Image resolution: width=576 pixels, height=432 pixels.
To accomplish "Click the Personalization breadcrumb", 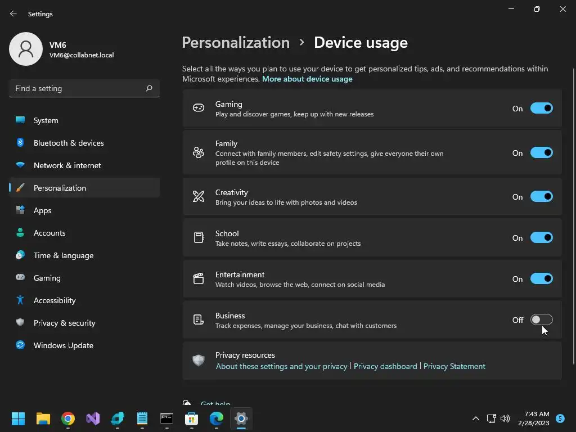I will pos(236,43).
